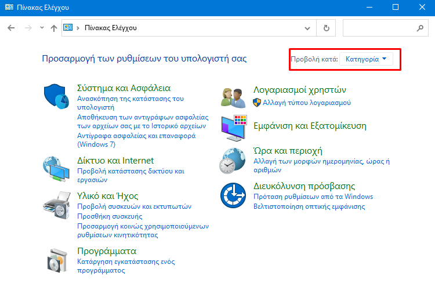Viewport: 435px width, 290px height.
Task: Open Σύστημα και Ασφάλεια category
Action: (124, 88)
